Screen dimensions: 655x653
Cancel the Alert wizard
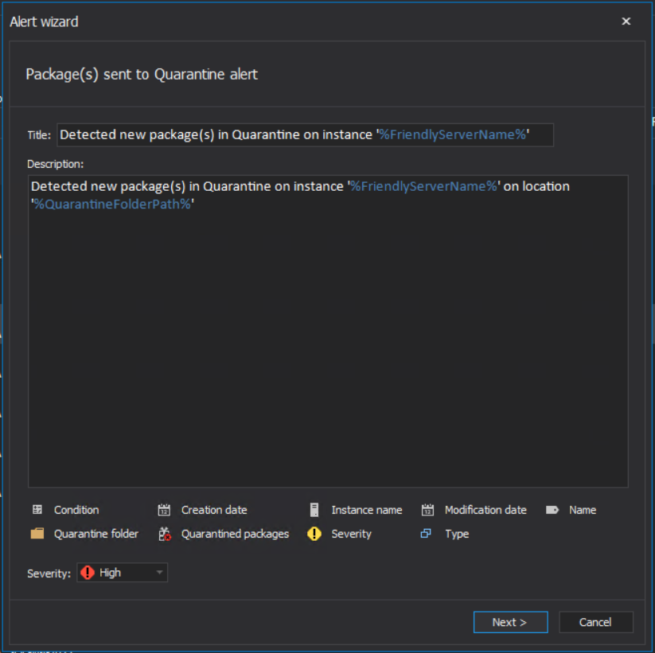[x=595, y=622]
